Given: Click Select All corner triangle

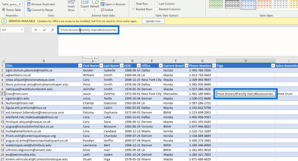Looking at the screenshot, I should coord(3,61).
